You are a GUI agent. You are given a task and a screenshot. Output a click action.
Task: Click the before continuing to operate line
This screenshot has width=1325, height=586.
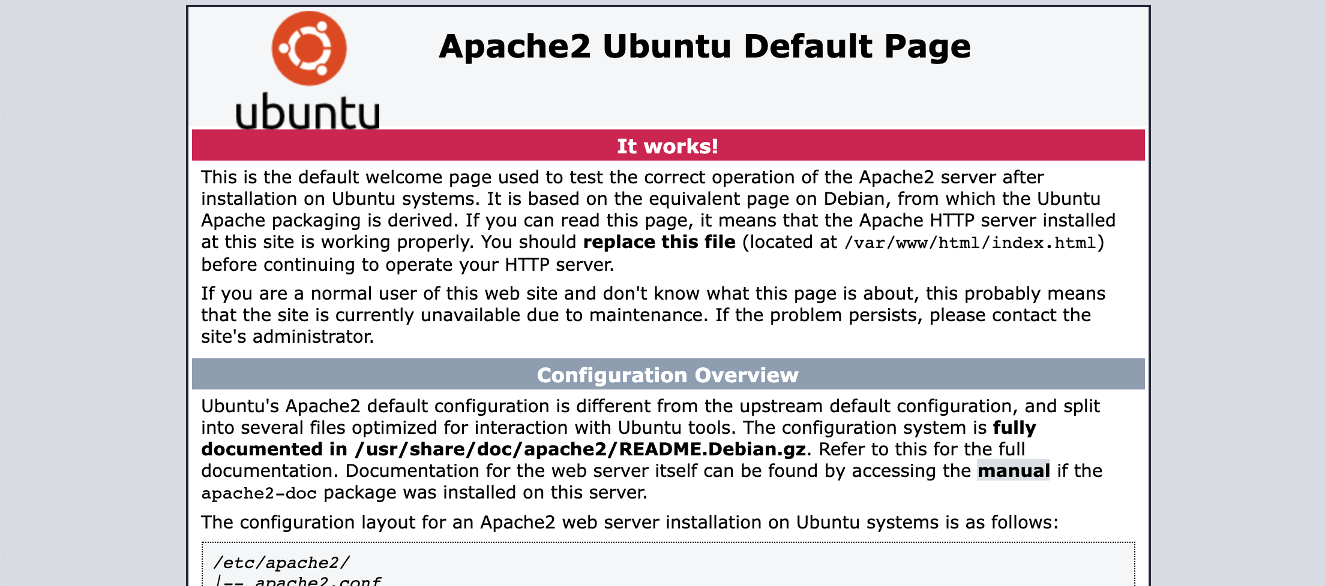tap(407, 265)
